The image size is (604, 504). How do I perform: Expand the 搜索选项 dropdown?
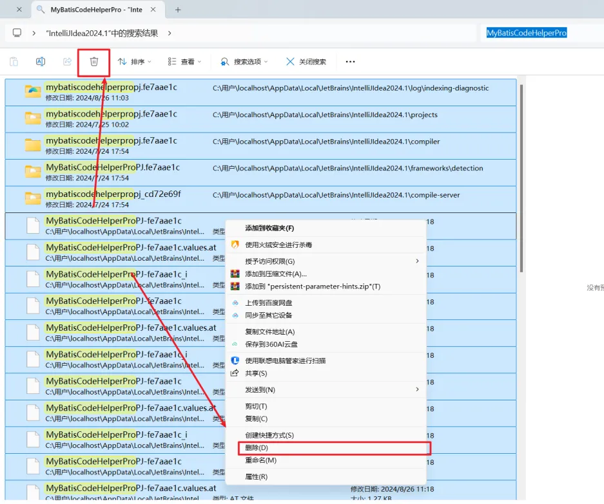pos(244,62)
